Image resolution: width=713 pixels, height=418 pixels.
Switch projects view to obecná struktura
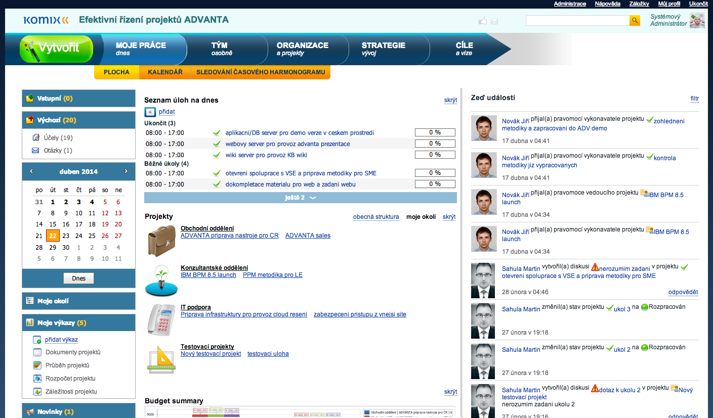click(x=376, y=217)
